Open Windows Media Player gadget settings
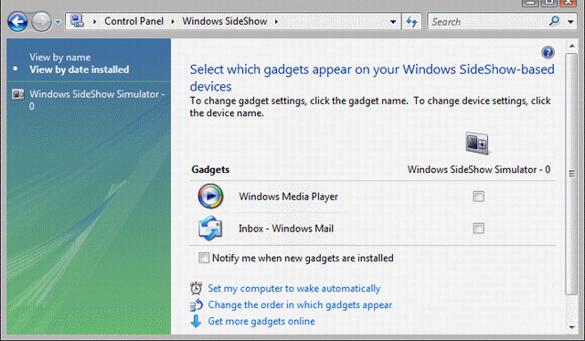 289,197
